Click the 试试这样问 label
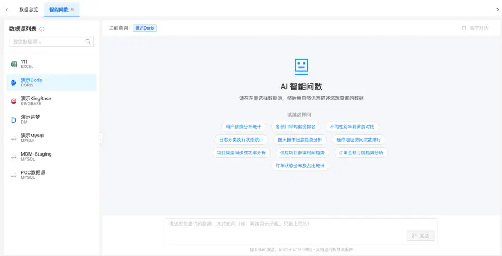The image size is (502, 256). (x=300, y=114)
